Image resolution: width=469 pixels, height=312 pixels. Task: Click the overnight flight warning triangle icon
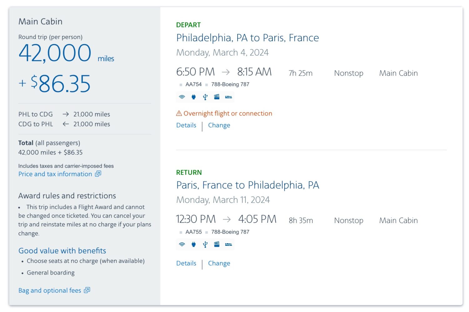click(x=179, y=113)
